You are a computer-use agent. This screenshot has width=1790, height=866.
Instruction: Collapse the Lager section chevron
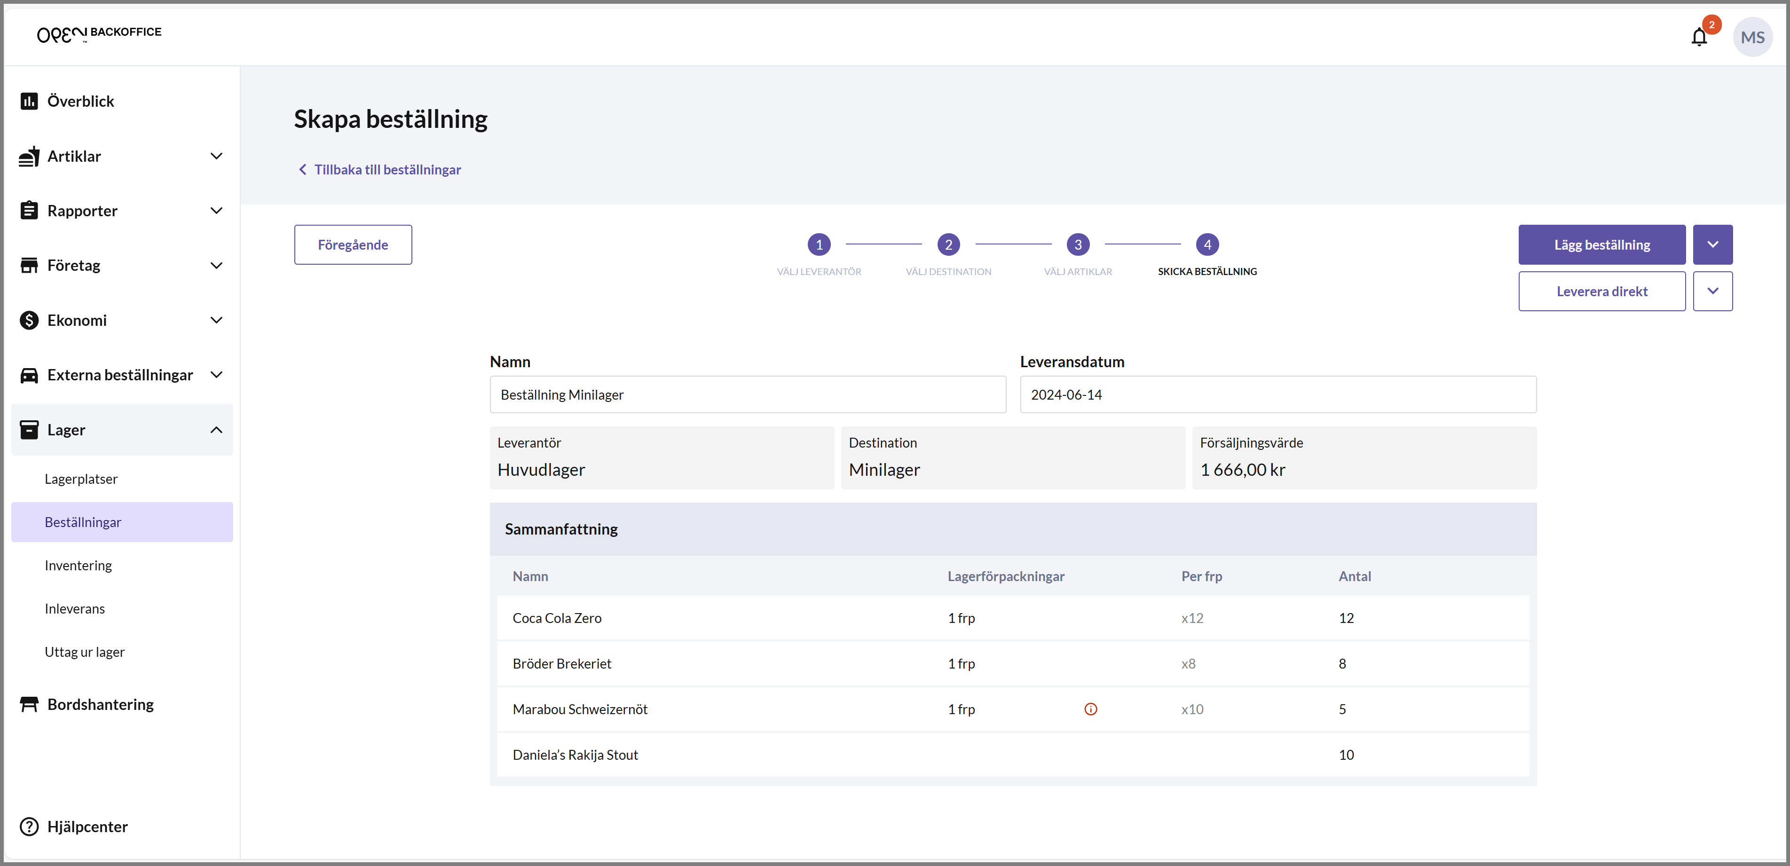pyautogui.click(x=216, y=430)
